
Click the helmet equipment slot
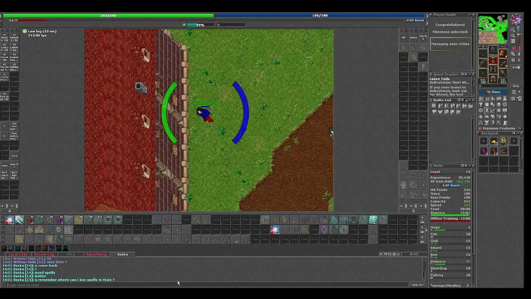tap(493, 50)
